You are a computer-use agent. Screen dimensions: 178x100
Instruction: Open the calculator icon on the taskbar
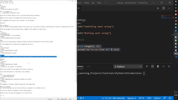[176, 50]
